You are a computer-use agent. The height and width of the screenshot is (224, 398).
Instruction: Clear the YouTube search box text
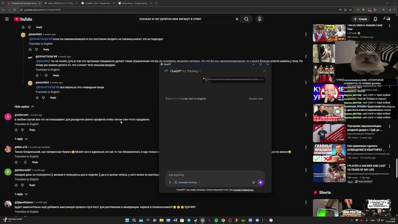click(x=237, y=19)
